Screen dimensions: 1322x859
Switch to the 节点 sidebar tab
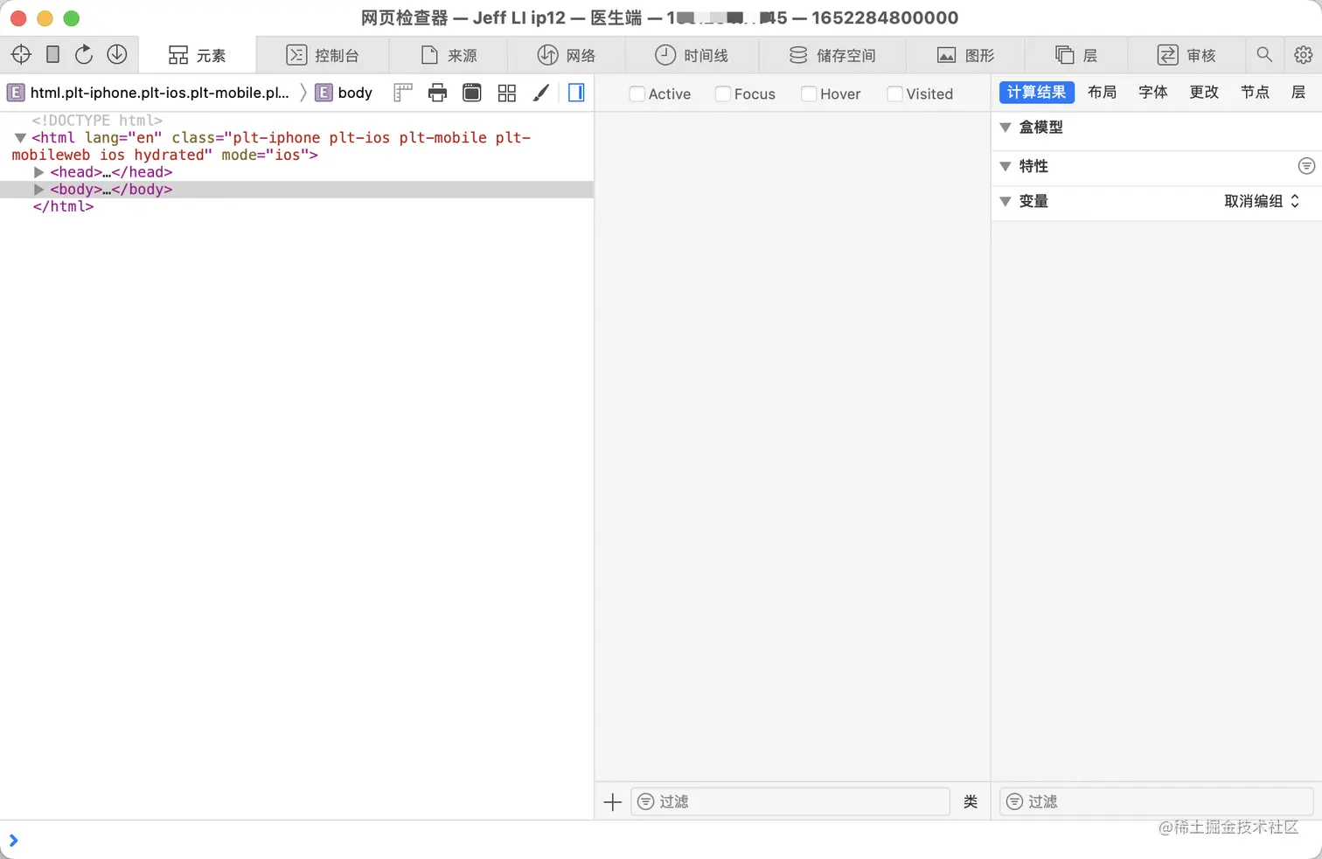1255,92
